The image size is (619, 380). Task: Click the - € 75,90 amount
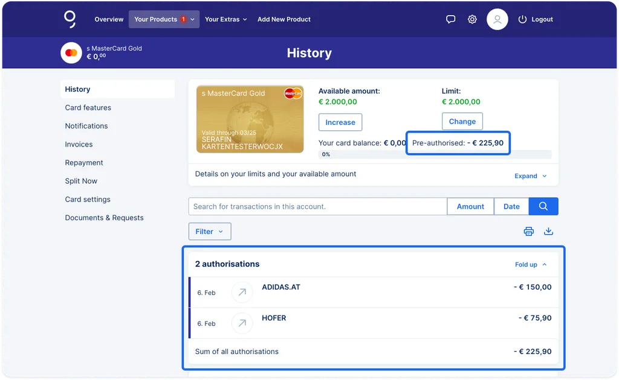click(x=535, y=318)
